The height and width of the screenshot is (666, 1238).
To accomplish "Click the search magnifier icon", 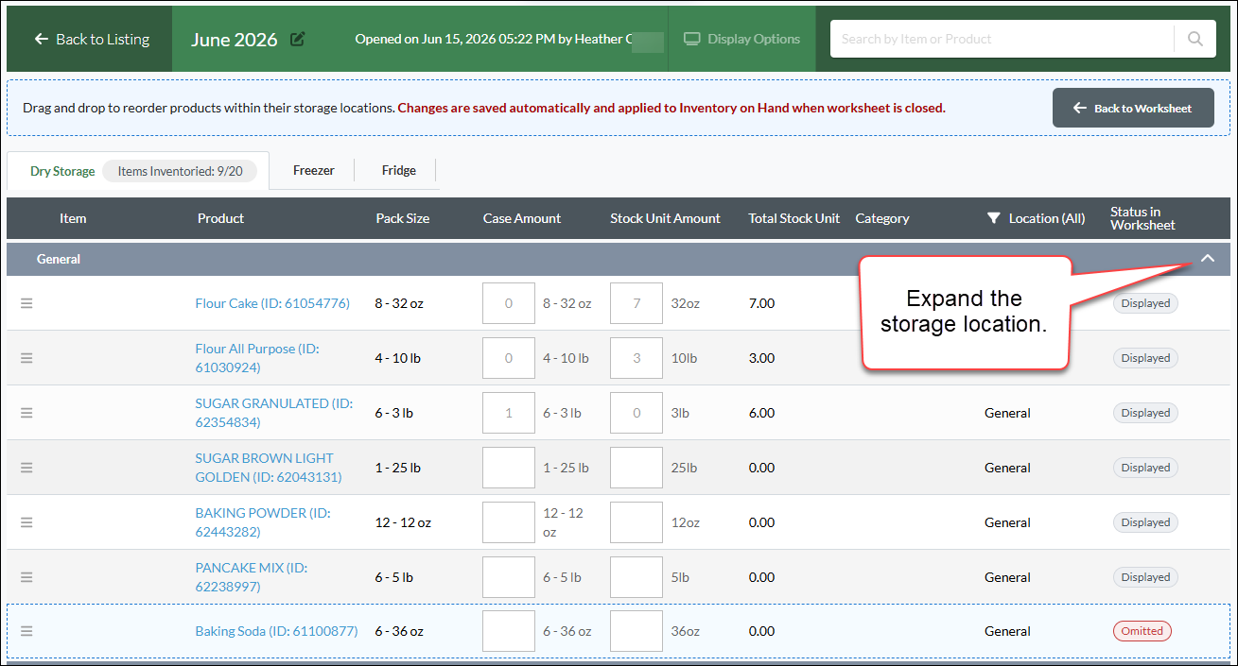I will tap(1195, 39).
